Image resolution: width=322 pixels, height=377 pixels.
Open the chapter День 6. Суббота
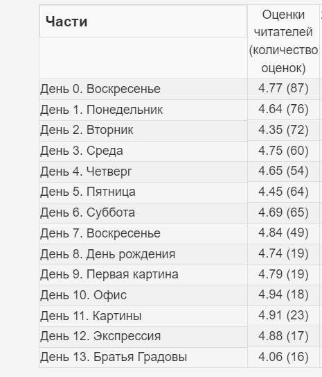87,212
